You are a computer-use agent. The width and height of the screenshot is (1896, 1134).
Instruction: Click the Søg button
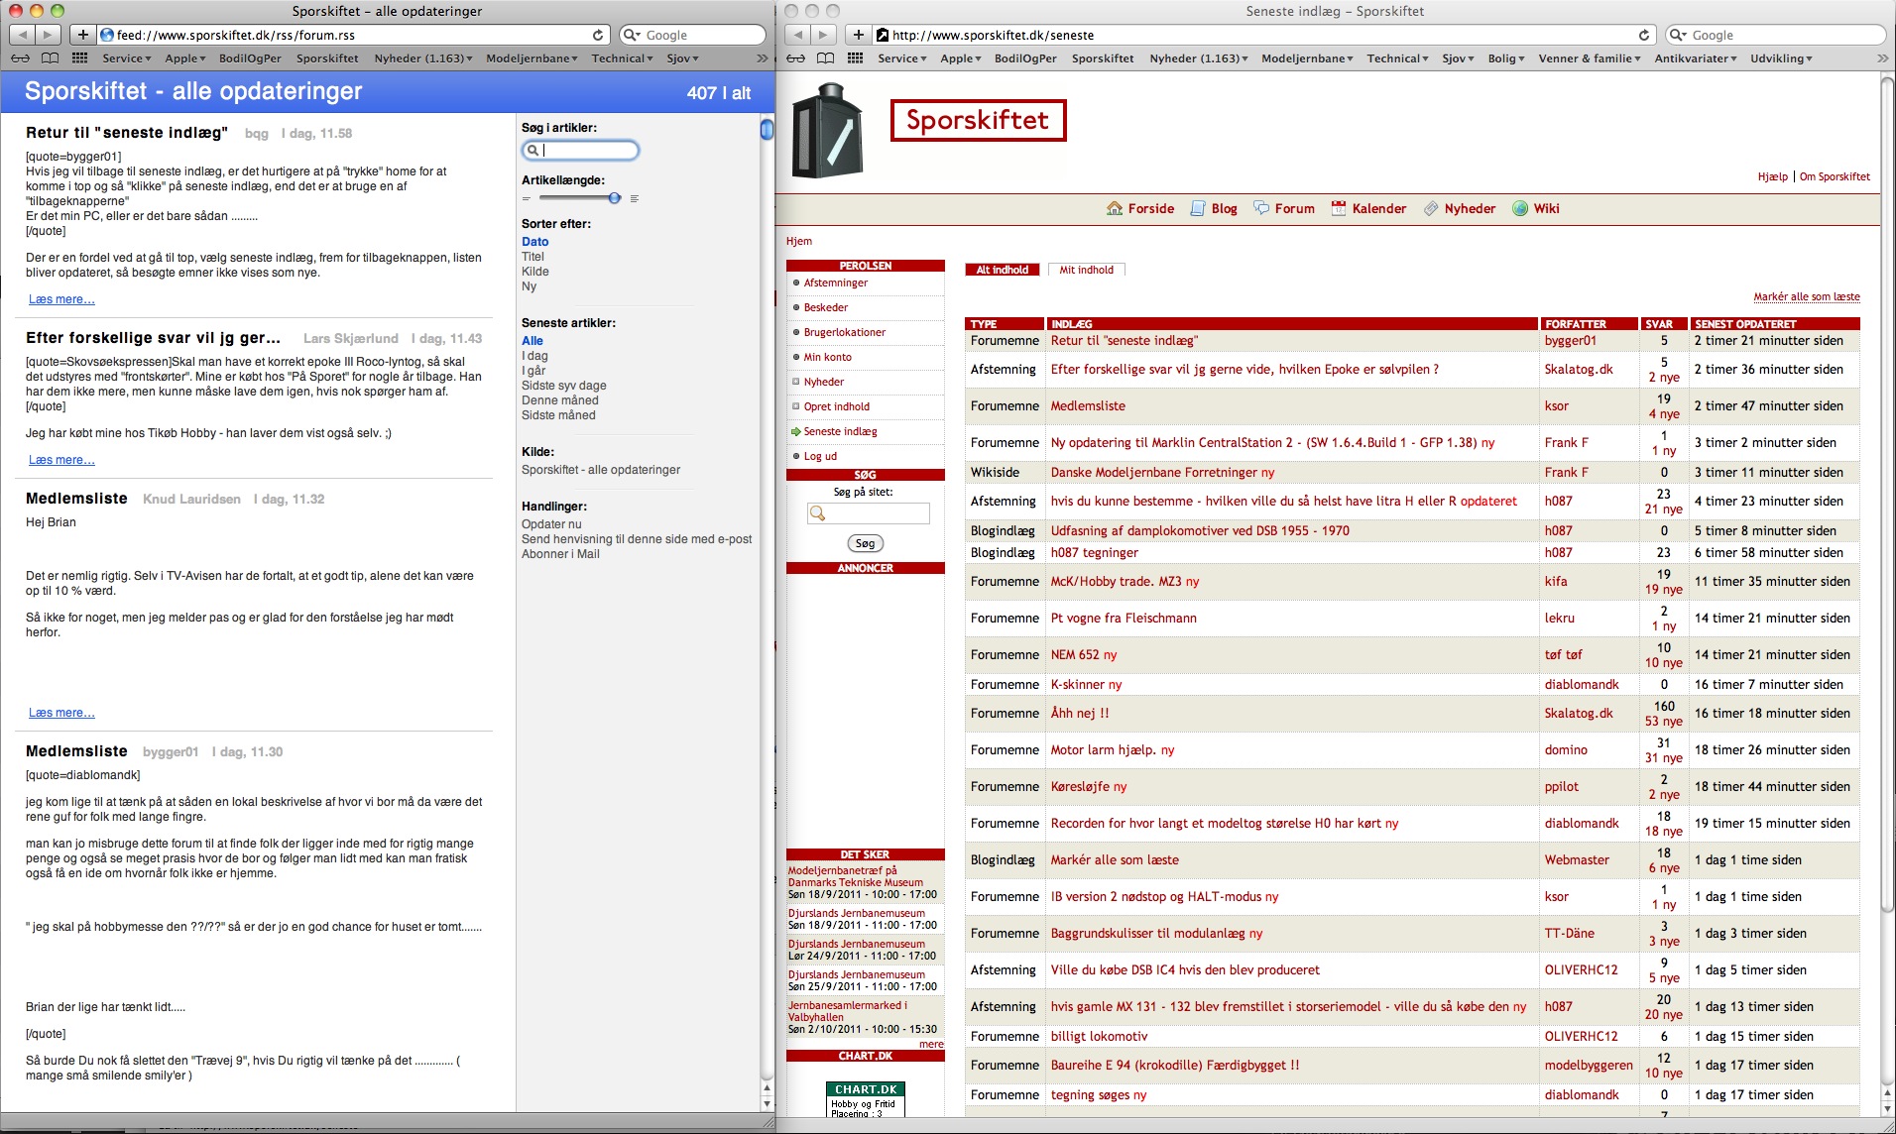pos(866,543)
